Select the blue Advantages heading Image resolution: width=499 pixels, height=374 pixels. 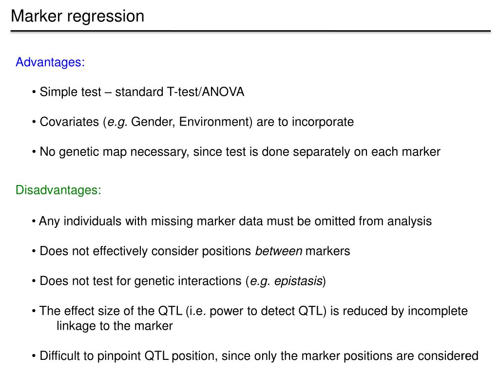[50, 62]
